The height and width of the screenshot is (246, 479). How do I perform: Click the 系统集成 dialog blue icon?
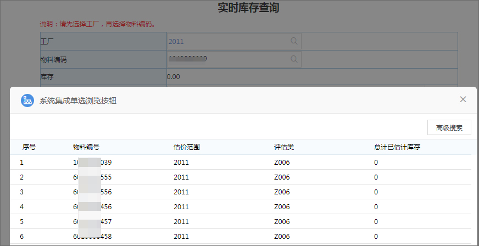27,100
